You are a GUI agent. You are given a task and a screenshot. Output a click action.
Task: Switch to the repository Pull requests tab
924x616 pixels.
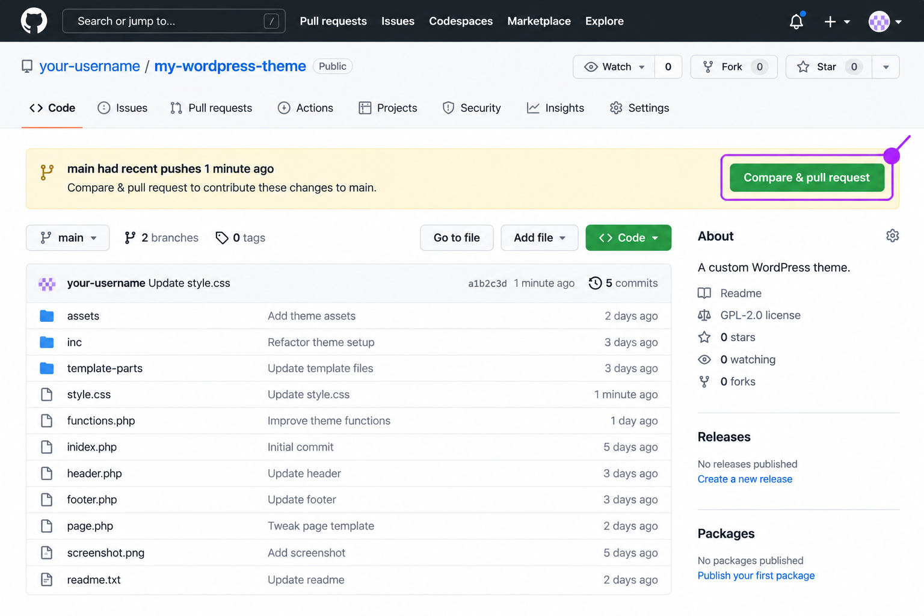(x=211, y=108)
